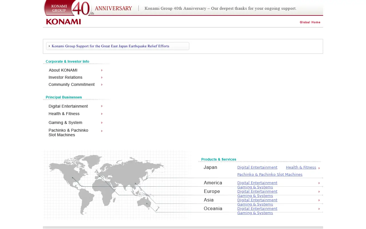Viewport: 366px width, 229px height.
Task: Click the arrow icon in the Asia row
Action: pos(319,200)
